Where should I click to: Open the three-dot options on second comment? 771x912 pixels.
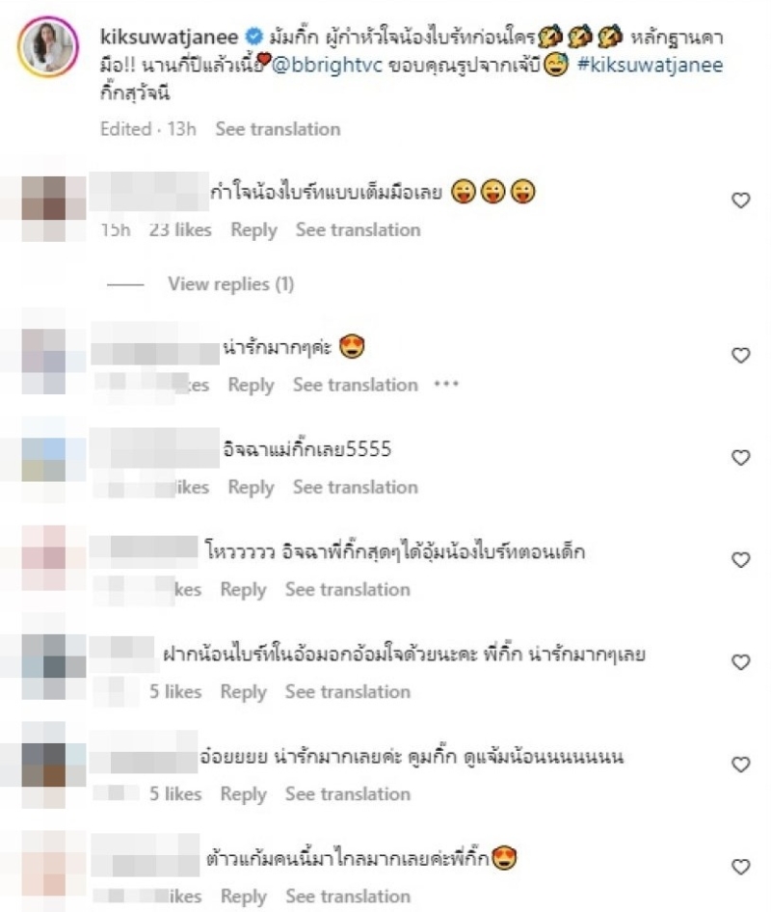pyautogui.click(x=446, y=385)
